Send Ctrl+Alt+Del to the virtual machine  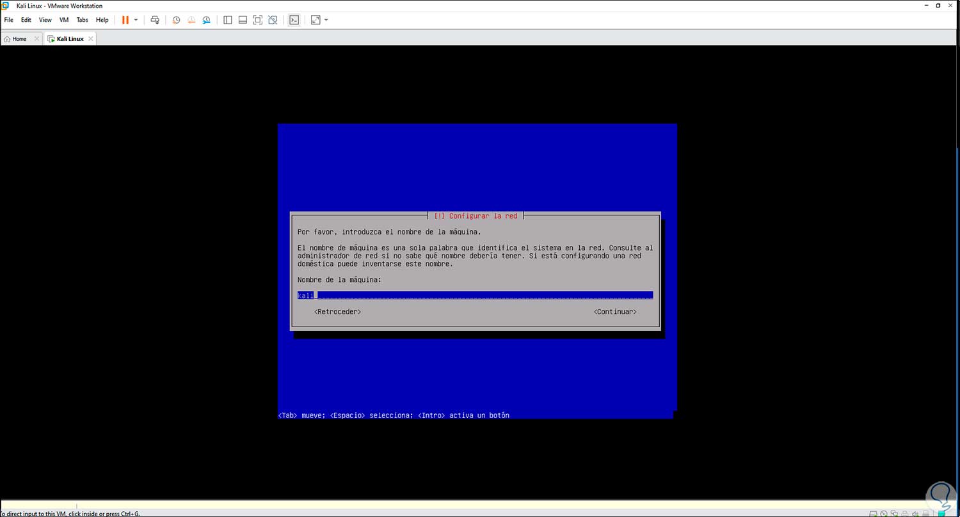[155, 20]
